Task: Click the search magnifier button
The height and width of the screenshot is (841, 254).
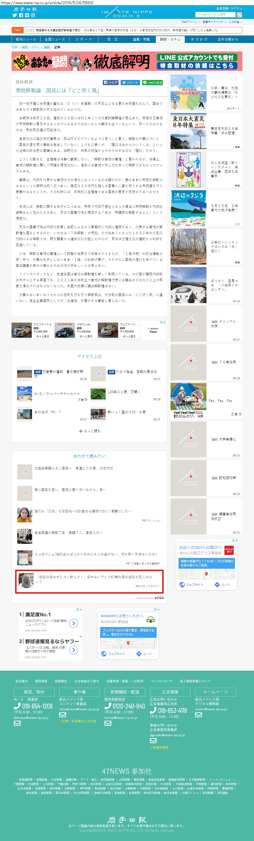Action: click(239, 15)
